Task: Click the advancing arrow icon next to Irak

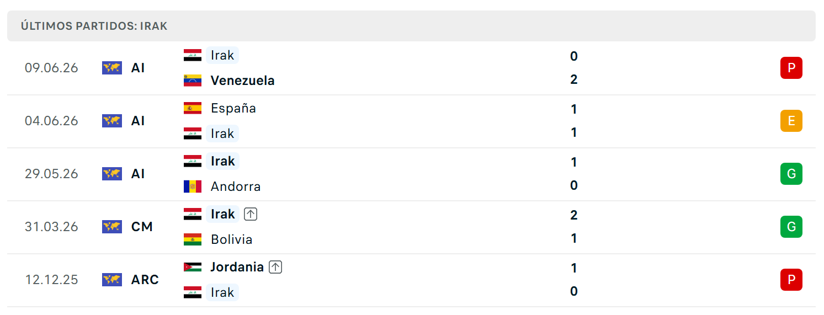Action: [251, 214]
